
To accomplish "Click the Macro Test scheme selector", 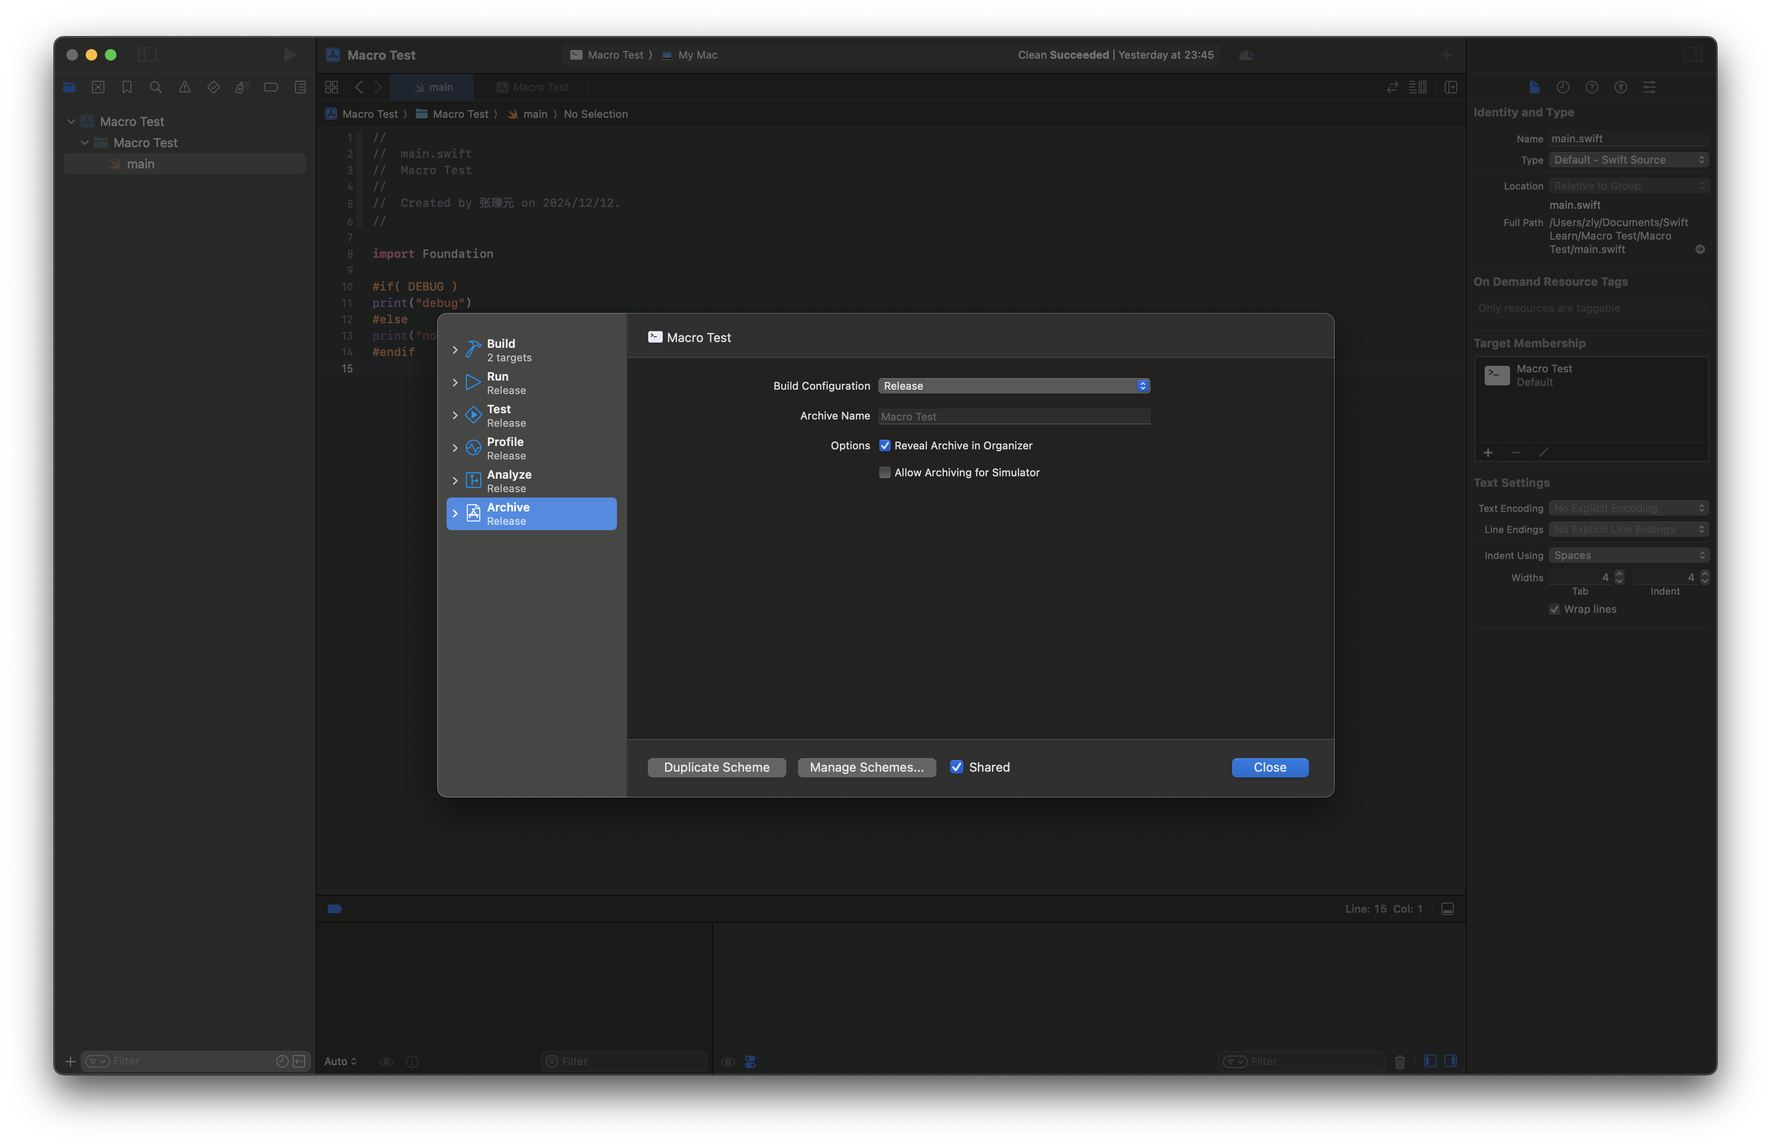I will 607,55.
